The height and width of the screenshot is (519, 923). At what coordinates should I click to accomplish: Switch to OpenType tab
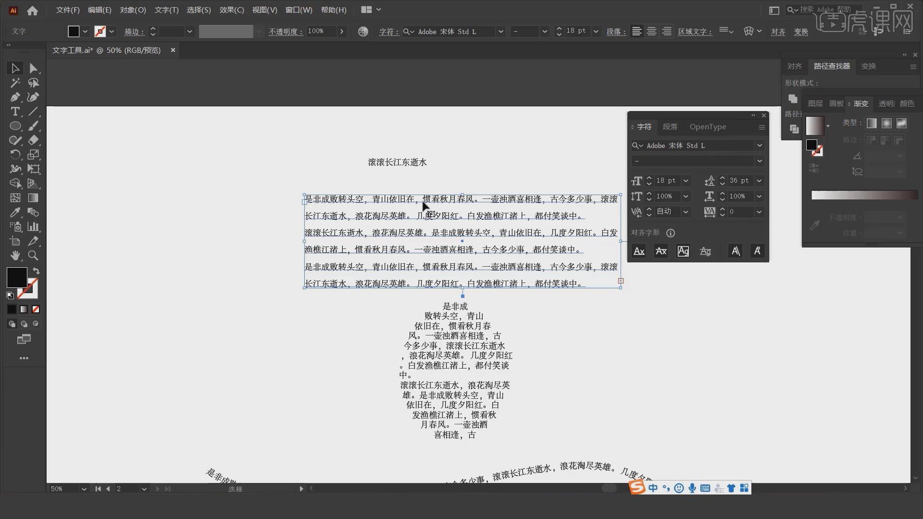(708, 127)
